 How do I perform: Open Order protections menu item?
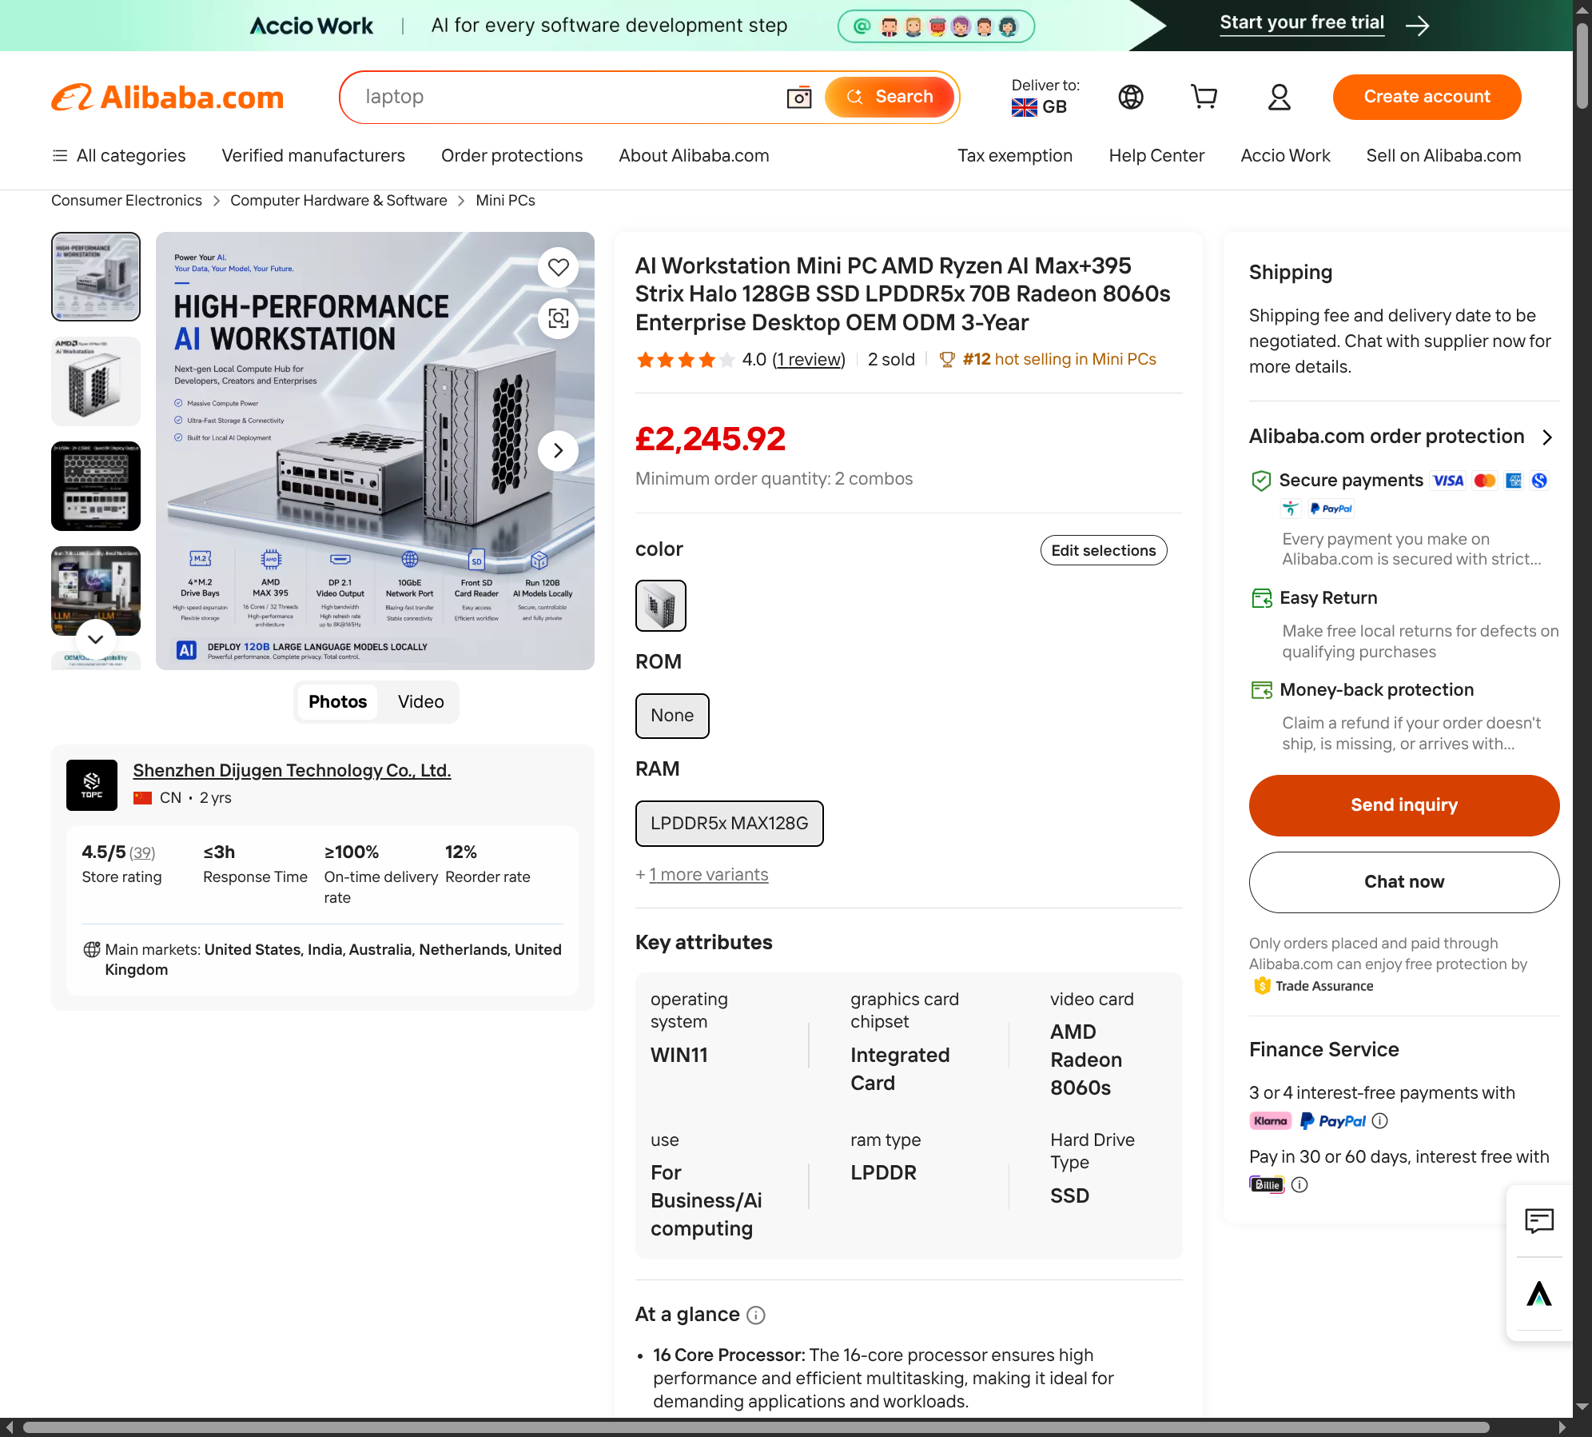click(511, 156)
